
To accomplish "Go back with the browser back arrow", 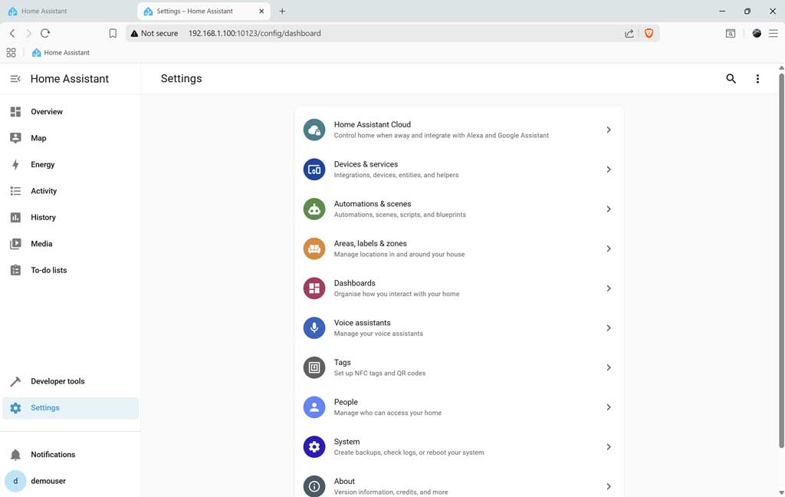I will click(x=12, y=33).
